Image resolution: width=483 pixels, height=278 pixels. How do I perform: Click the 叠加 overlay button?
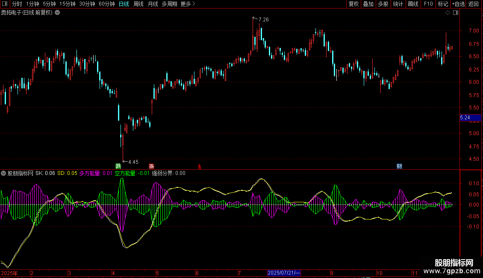[x=368, y=4]
